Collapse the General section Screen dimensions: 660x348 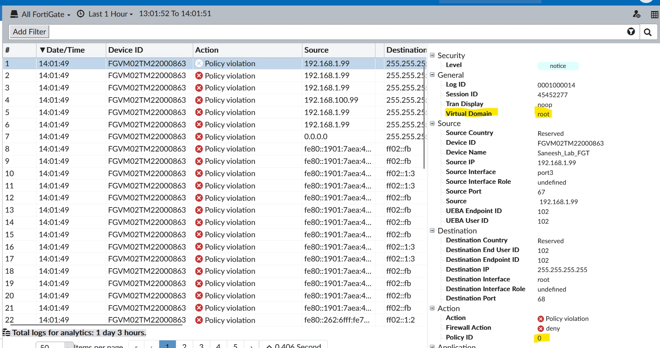432,75
